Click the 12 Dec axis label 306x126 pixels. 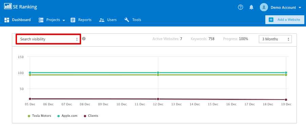(158, 104)
